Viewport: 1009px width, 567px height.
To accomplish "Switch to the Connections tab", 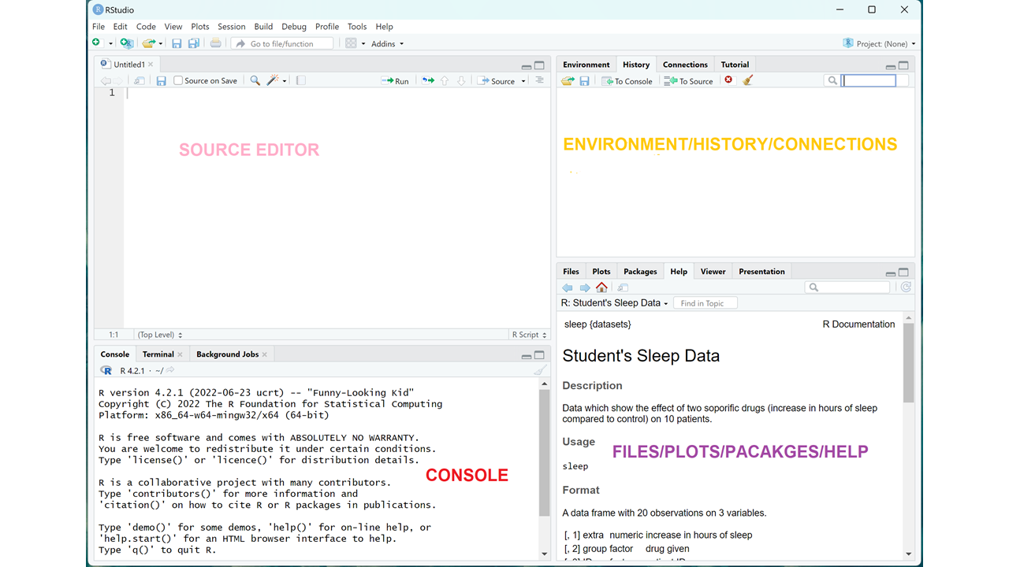I will click(685, 65).
